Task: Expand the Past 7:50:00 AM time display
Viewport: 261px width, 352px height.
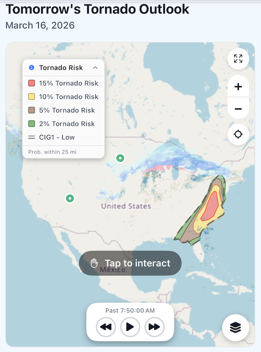Action: click(130, 310)
